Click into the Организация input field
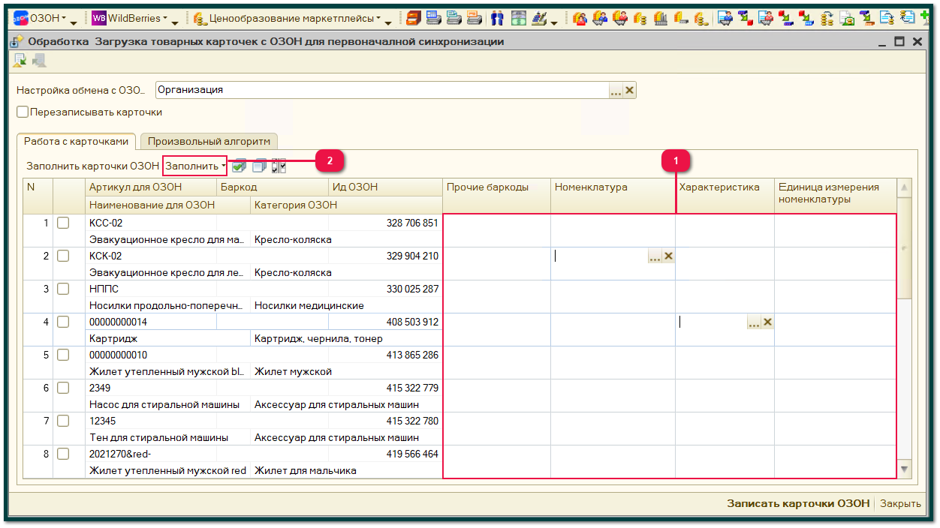The image size is (940, 528). [x=381, y=90]
